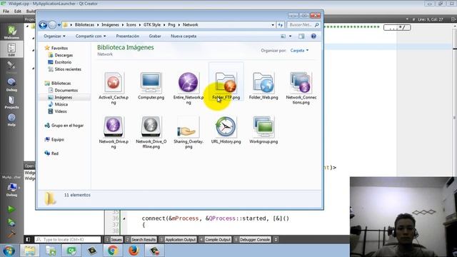This screenshot has width=457, height=257.
Task: Open the Compartir con dropdown menu
Action: tap(91, 36)
